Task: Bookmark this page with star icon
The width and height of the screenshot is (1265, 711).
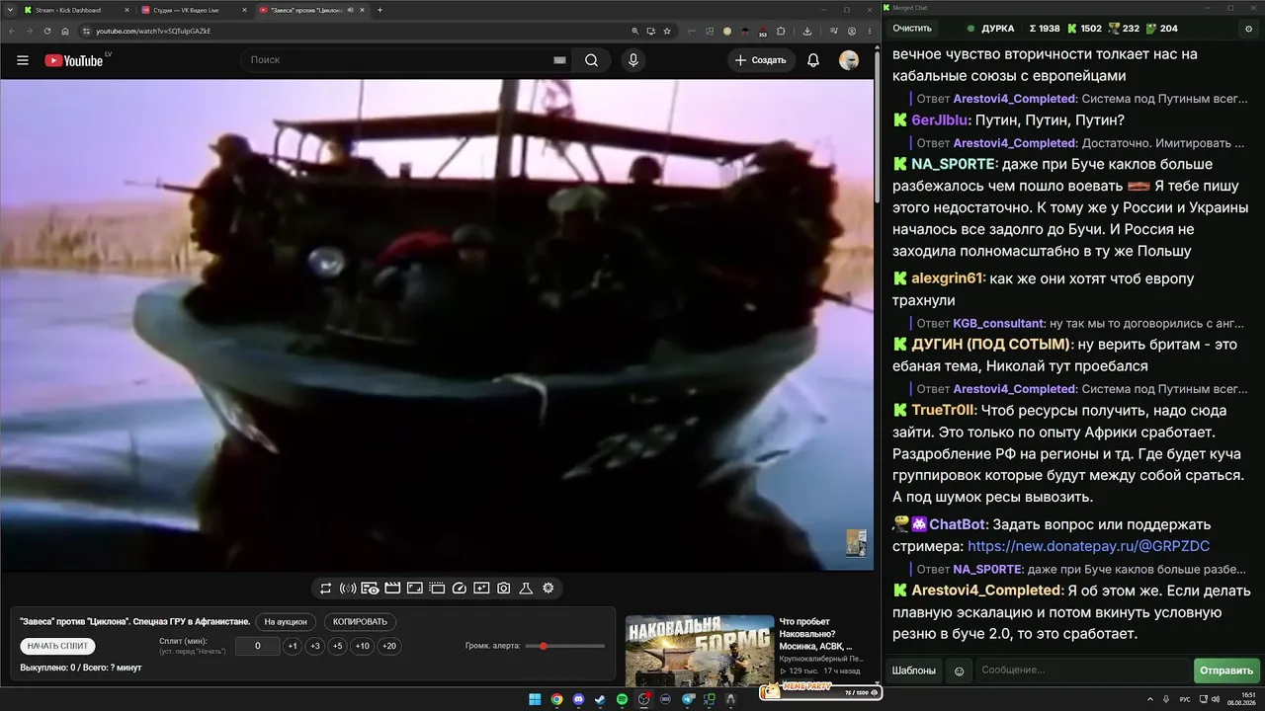Action: (x=667, y=31)
